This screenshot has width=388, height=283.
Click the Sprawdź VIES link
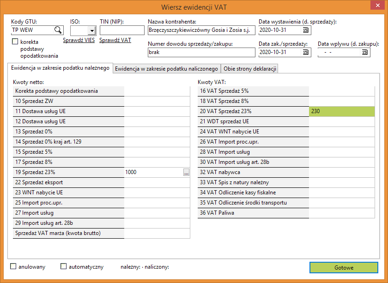click(79, 40)
